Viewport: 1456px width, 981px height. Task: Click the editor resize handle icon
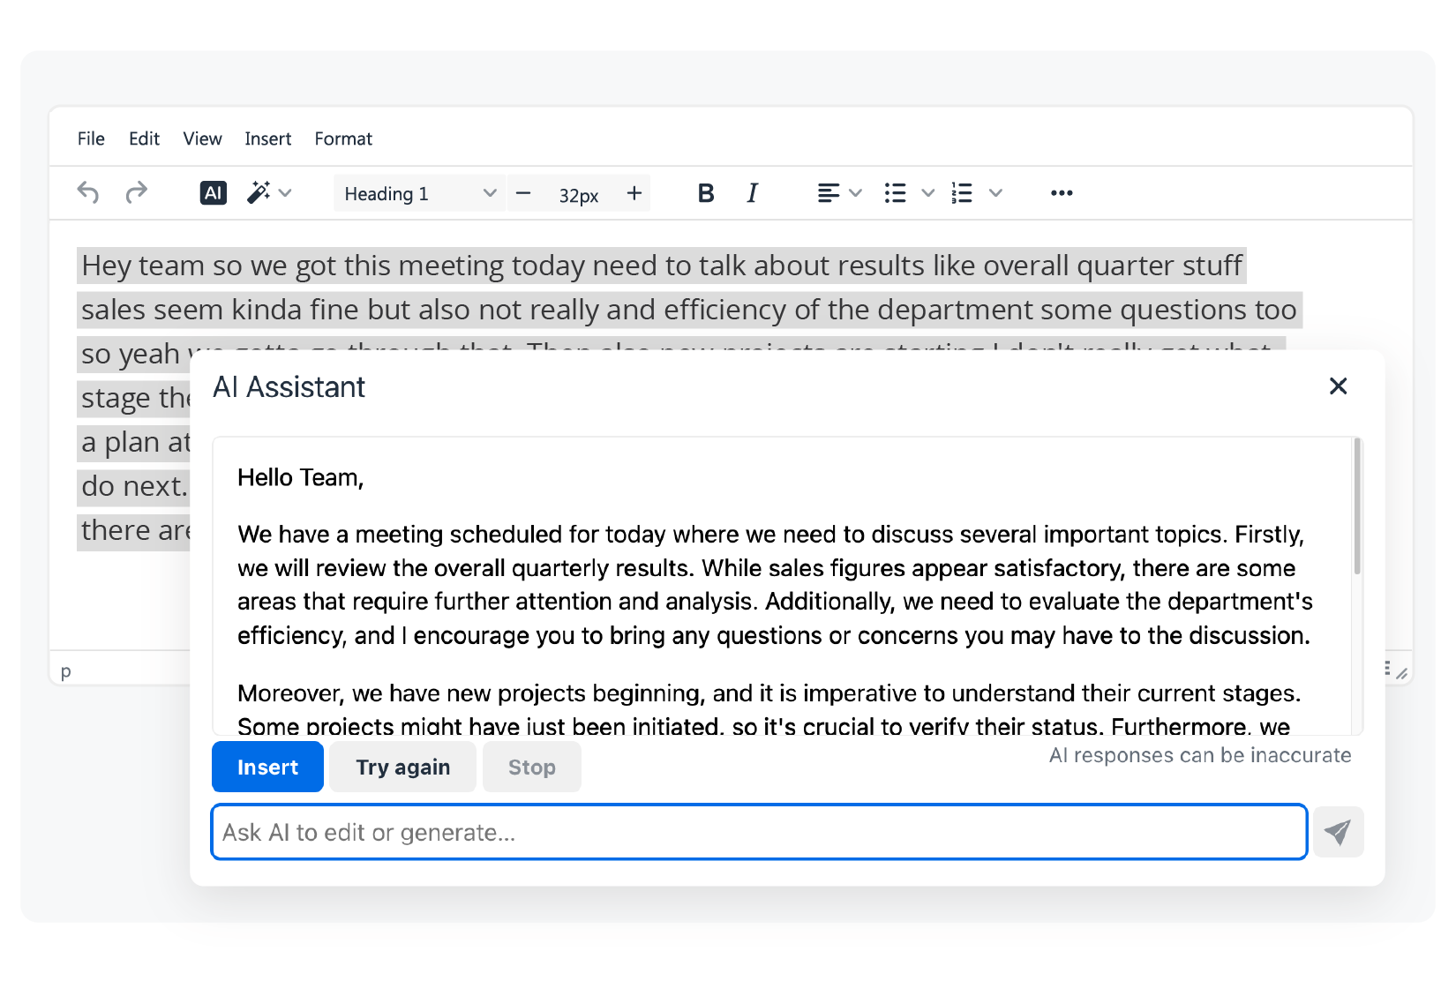[x=1401, y=673]
